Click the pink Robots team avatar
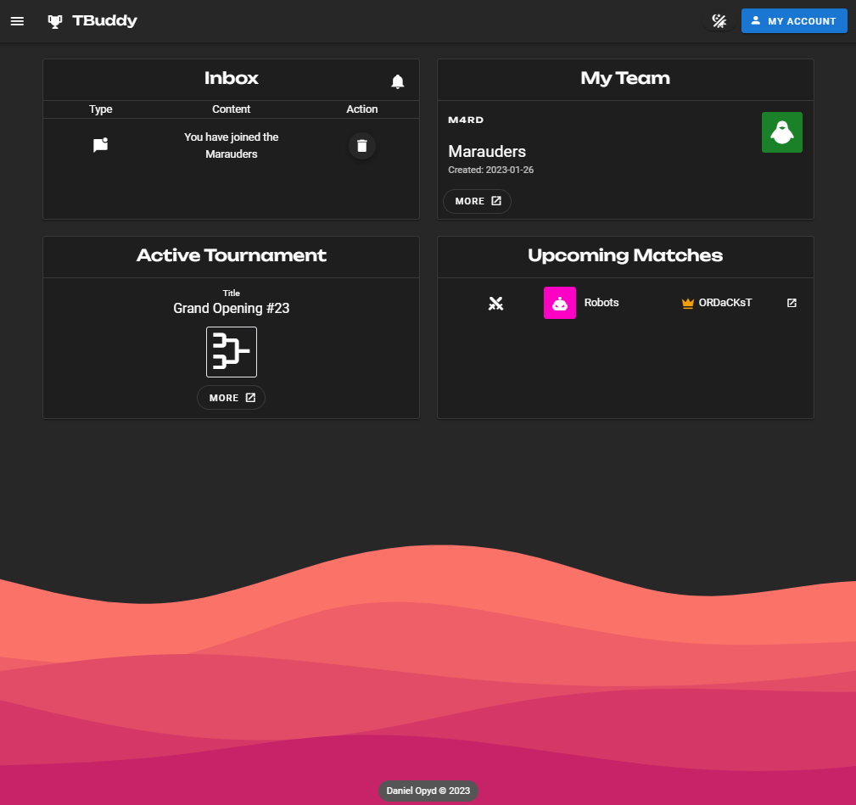Viewport: 856px width, 805px height. pos(560,303)
